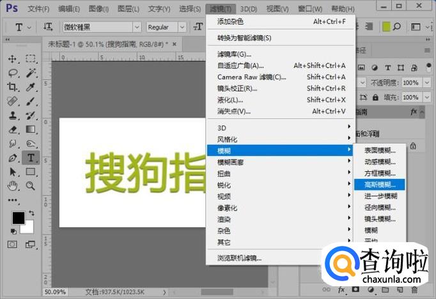Toggle pixel layer filter in Layers panel

pos(361,68)
